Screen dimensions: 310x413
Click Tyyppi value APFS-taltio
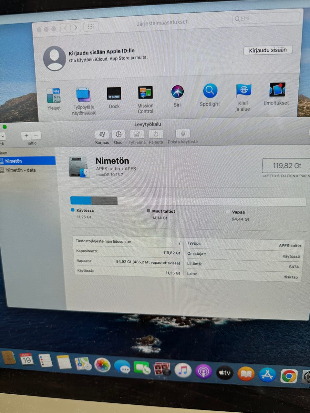click(x=290, y=246)
